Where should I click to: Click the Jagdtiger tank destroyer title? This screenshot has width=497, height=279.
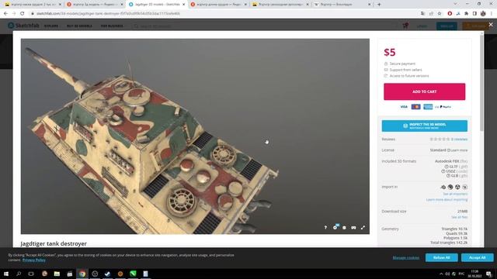pyautogui.click(x=54, y=244)
